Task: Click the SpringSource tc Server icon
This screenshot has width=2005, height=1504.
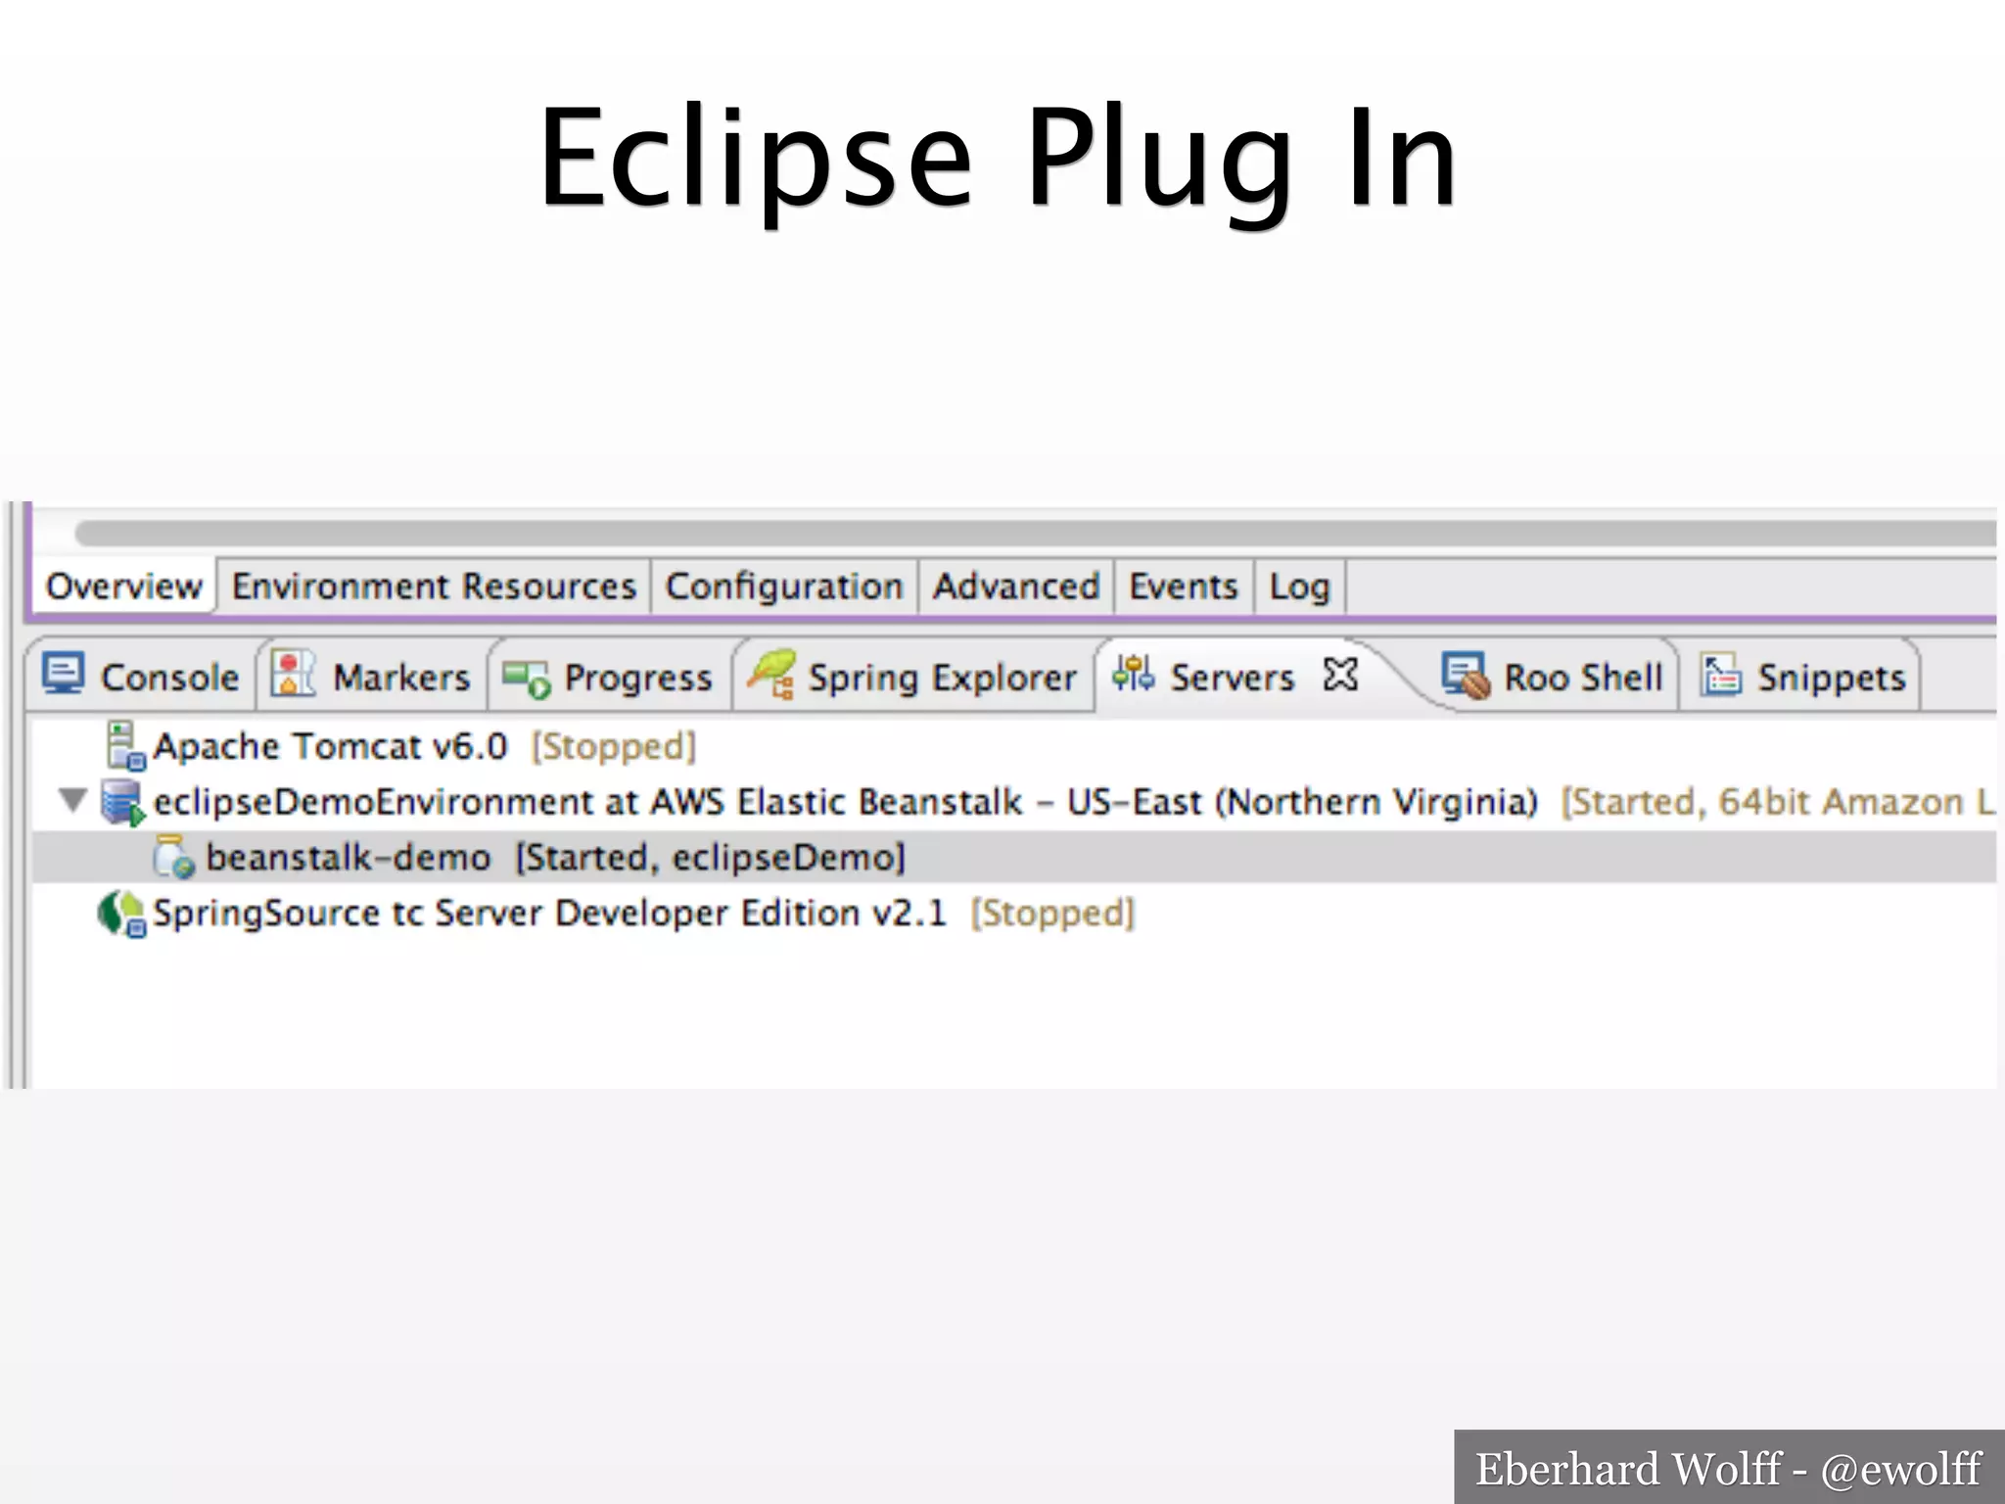Action: (122, 914)
